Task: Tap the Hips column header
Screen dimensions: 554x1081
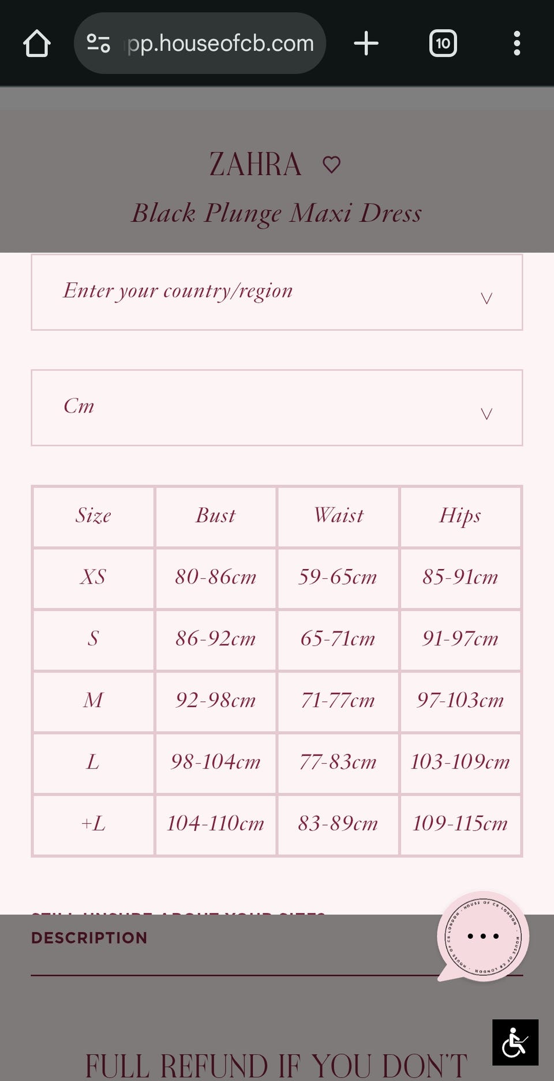Action: pyautogui.click(x=460, y=515)
